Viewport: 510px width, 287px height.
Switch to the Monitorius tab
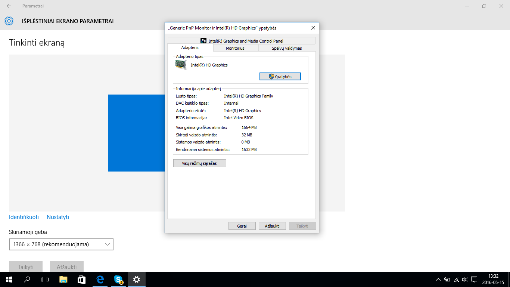(x=235, y=48)
